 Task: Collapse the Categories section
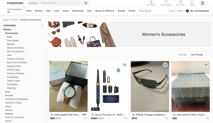pyautogui.click(x=42, y=26)
